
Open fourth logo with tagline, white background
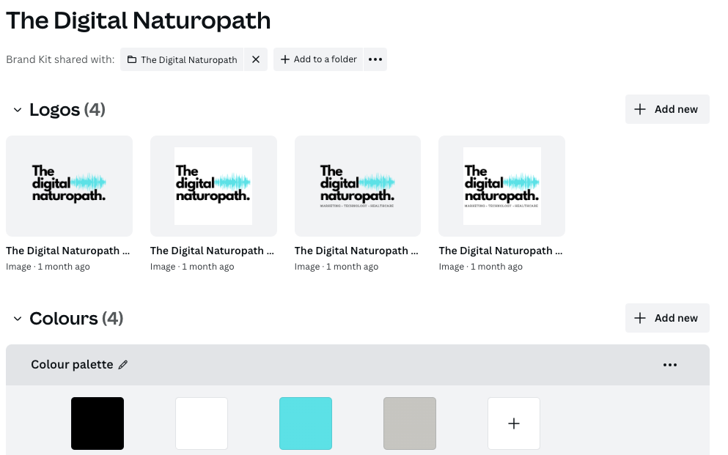tap(502, 186)
